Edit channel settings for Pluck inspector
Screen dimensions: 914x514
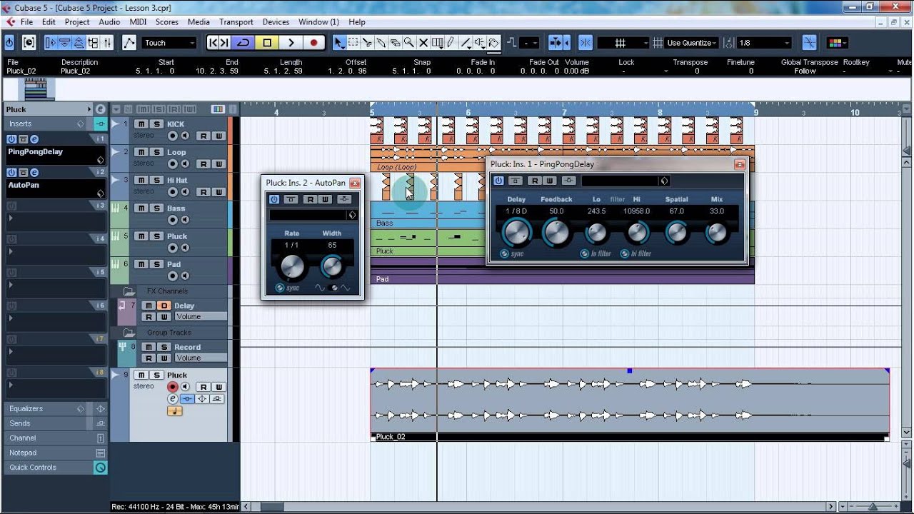click(100, 109)
